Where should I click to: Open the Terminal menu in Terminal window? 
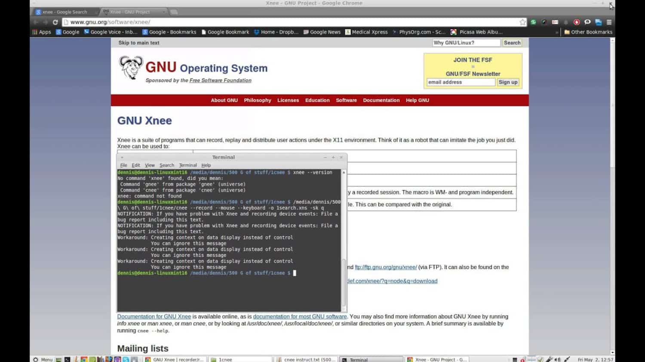(x=188, y=165)
